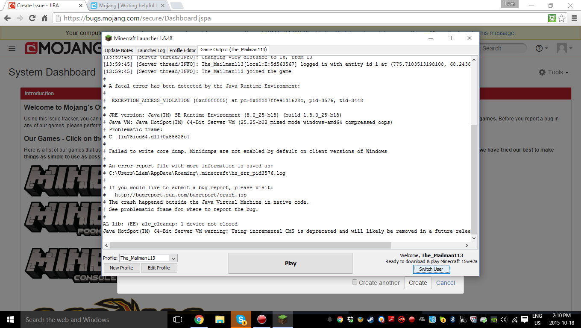Click the EXCEPTION_ACCESS_VIOLATION error line

[233, 100]
